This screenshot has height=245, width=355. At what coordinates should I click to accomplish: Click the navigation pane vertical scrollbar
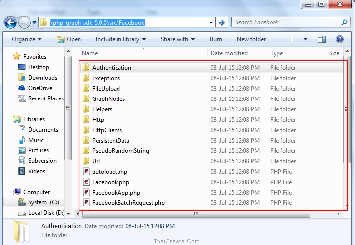68,108
